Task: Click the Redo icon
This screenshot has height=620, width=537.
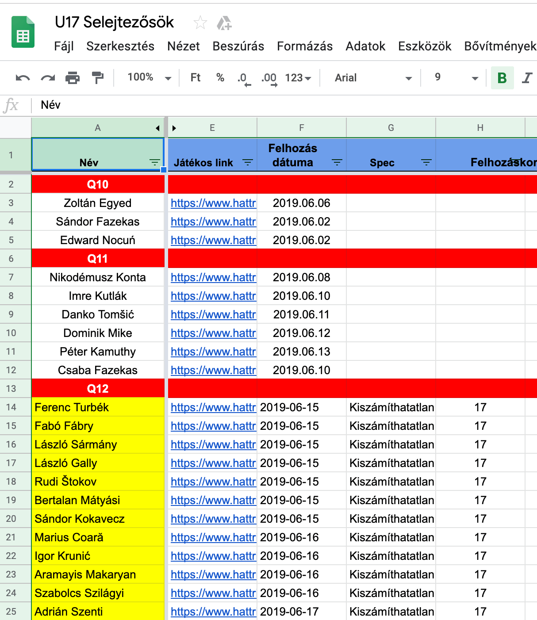Action: click(x=48, y=78)
